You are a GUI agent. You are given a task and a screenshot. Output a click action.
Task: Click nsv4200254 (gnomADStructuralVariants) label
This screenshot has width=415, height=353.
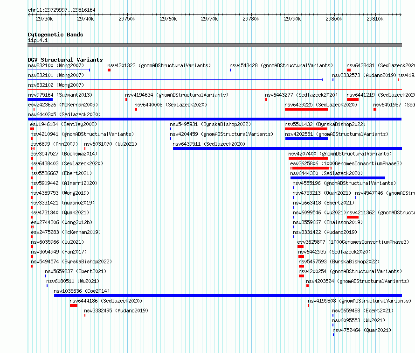click(350, 271)
